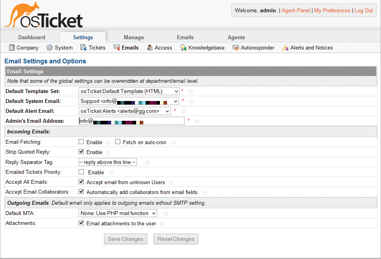This screenshot has height=259, width=381.
Task: Show help tip for Attachments option
Action: 162,224
